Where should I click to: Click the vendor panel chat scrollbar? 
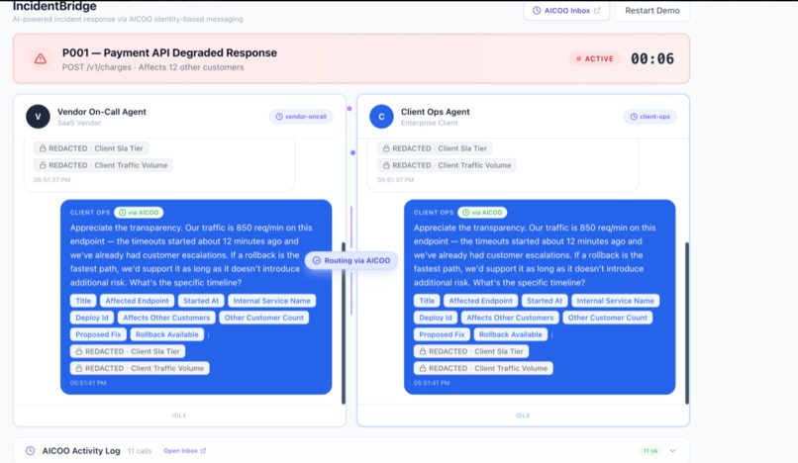343,324
